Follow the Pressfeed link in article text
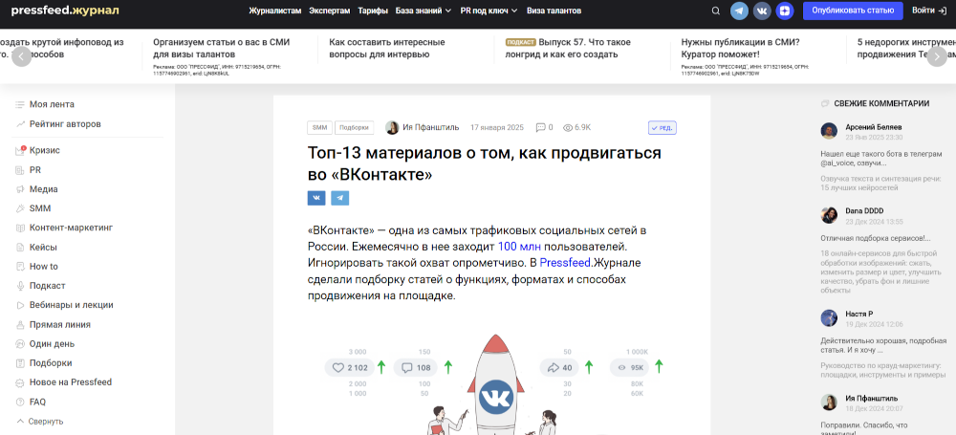 [565, 263]
